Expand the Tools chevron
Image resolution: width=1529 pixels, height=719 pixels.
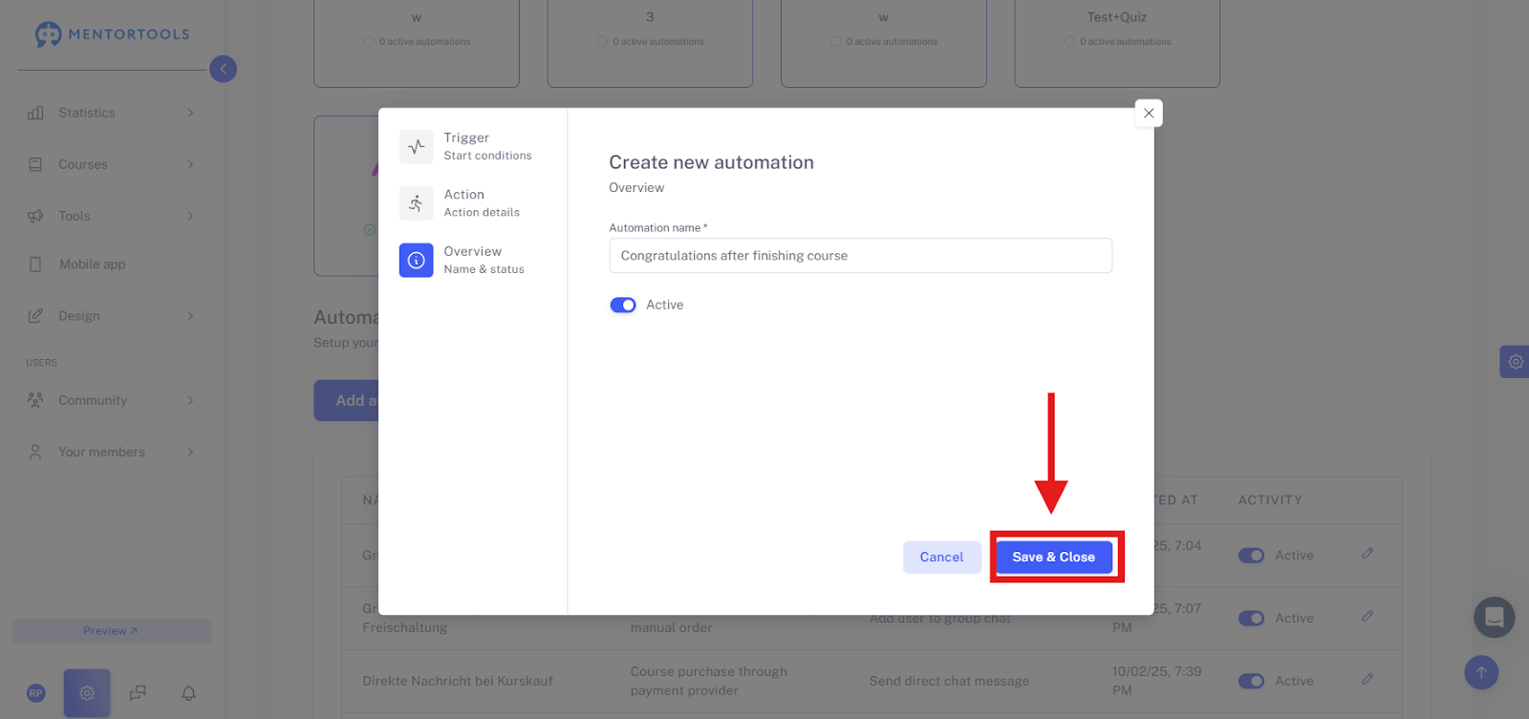[190, 216]
